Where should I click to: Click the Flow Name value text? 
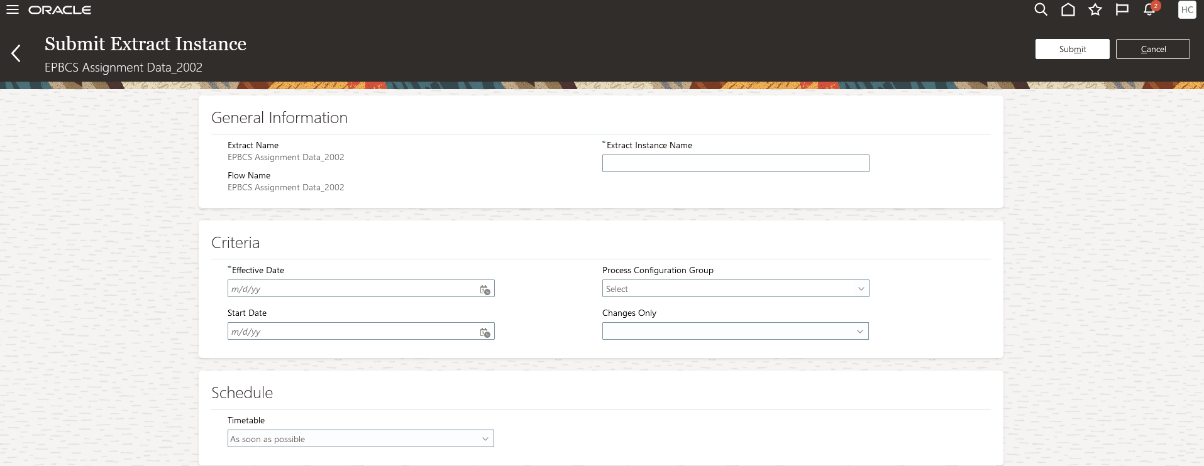point(286,187)
